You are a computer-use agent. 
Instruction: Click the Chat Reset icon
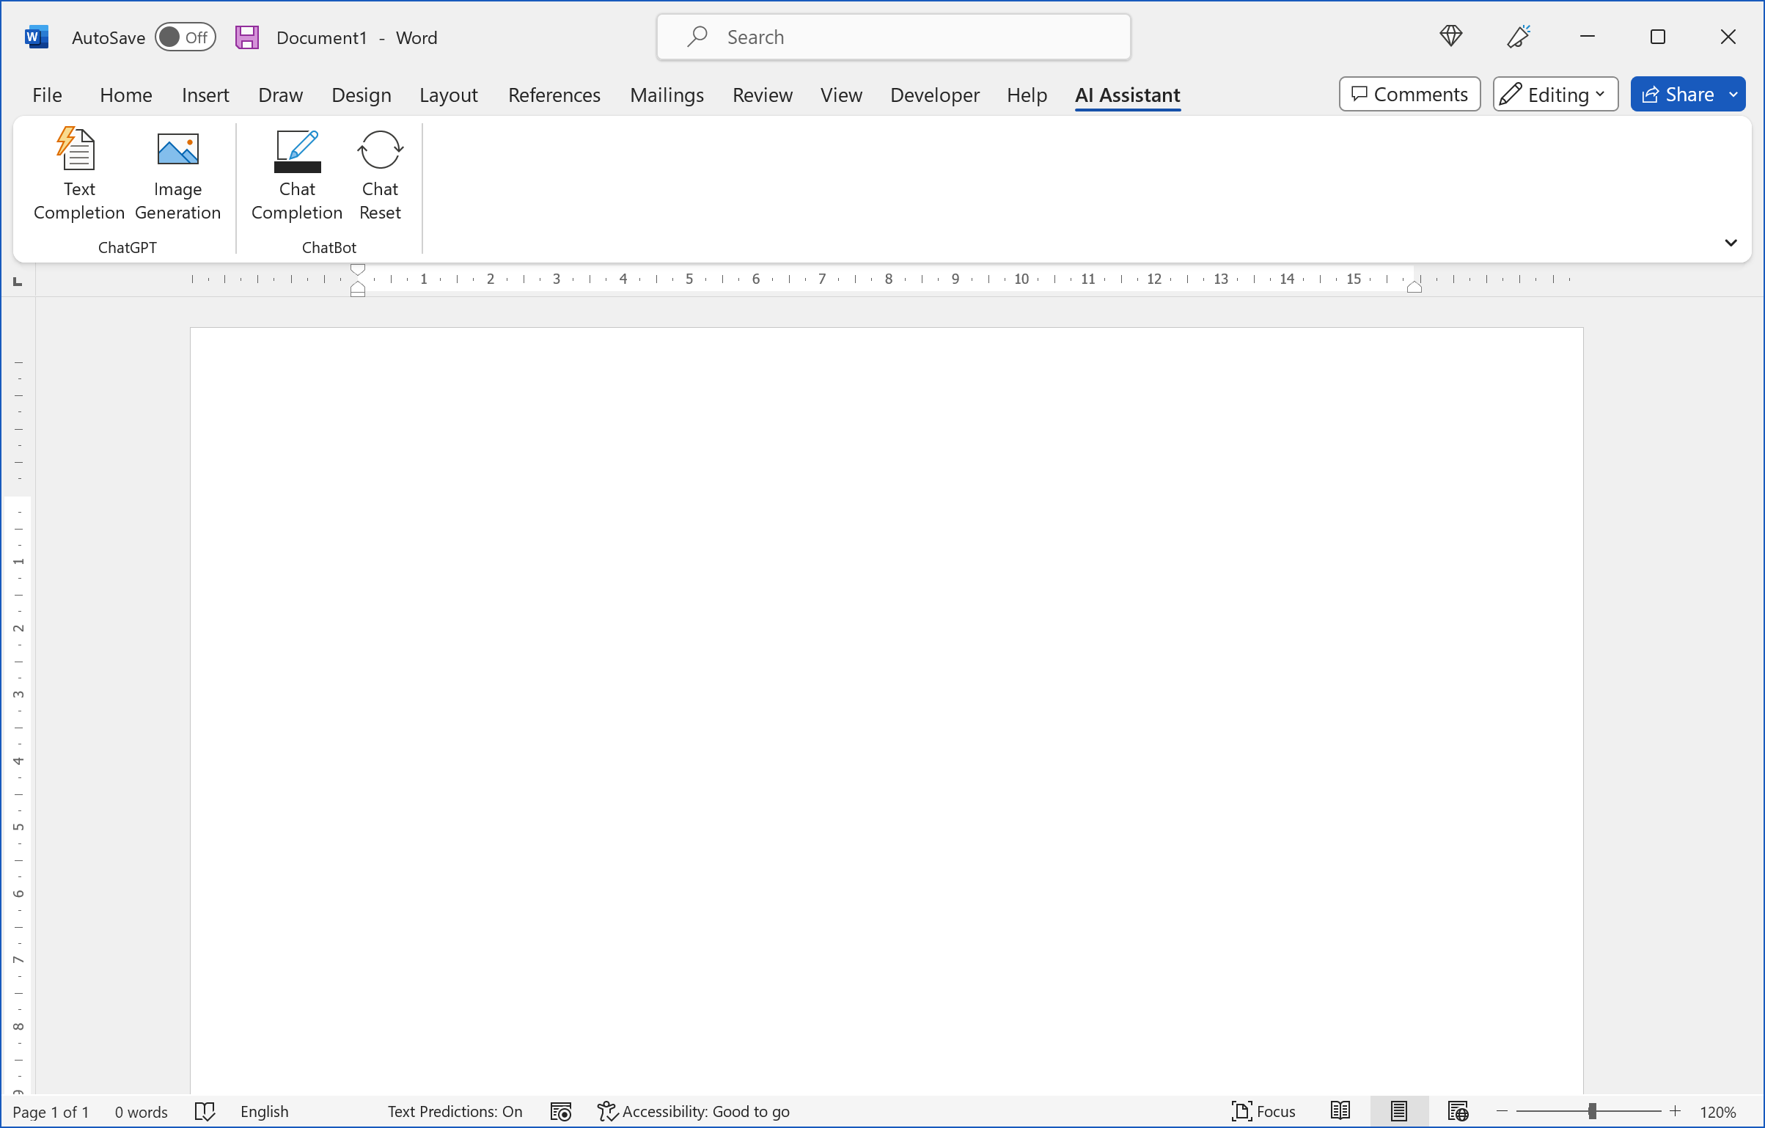[x=380, y=150]
